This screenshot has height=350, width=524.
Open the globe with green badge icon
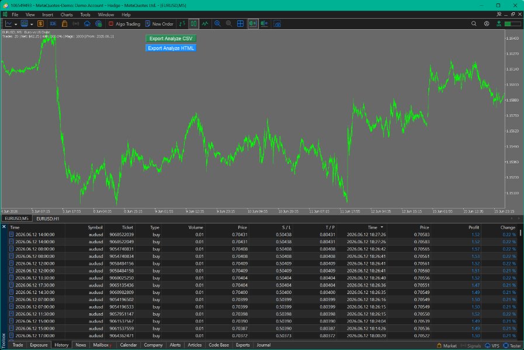(98, 24)
